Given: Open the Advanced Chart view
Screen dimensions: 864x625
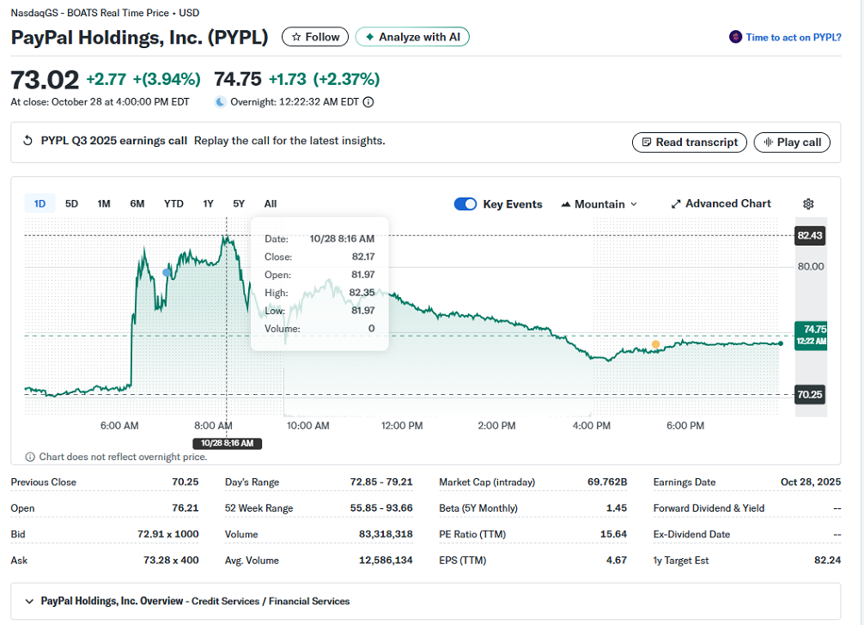Looking at the screenshot, I should pos(721,203).
